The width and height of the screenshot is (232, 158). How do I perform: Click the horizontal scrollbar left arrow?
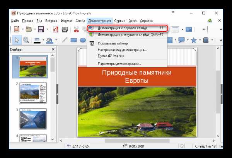61,141
